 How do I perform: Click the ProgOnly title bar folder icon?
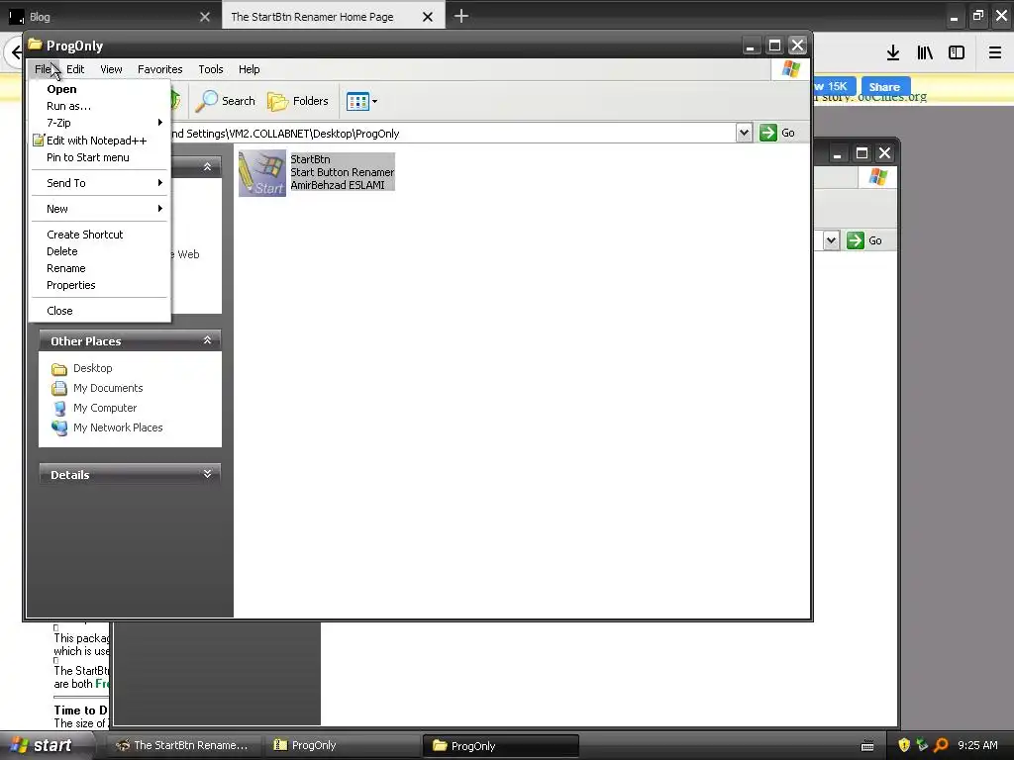pos(35,45)
